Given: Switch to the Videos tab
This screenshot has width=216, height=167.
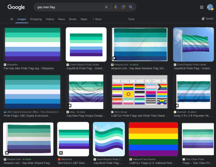Looking at the screenshot, I should [50, 19].
